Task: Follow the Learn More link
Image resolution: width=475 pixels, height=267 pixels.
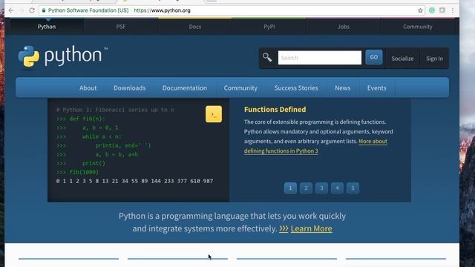Action: click(312, 228)
